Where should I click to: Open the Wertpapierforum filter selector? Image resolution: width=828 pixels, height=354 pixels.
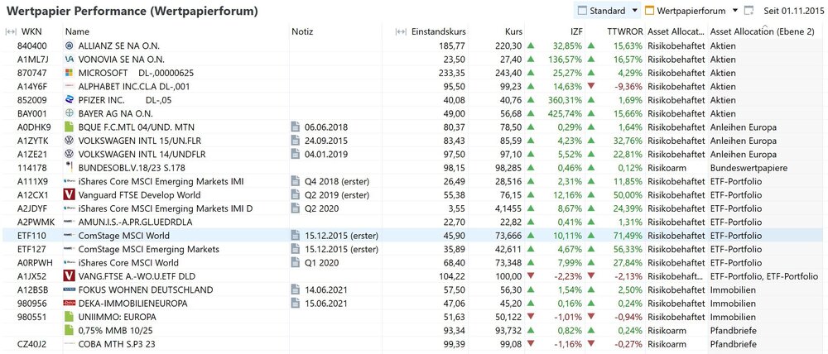[686, 11]
